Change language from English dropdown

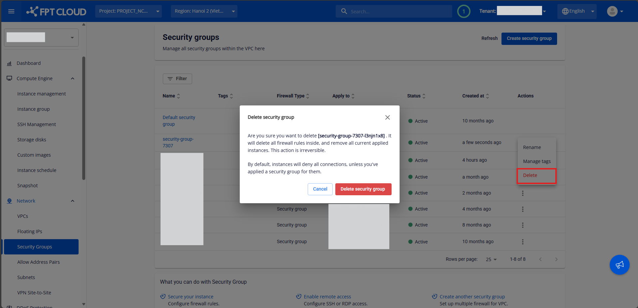pyautogui.click(x=578, y=11)
